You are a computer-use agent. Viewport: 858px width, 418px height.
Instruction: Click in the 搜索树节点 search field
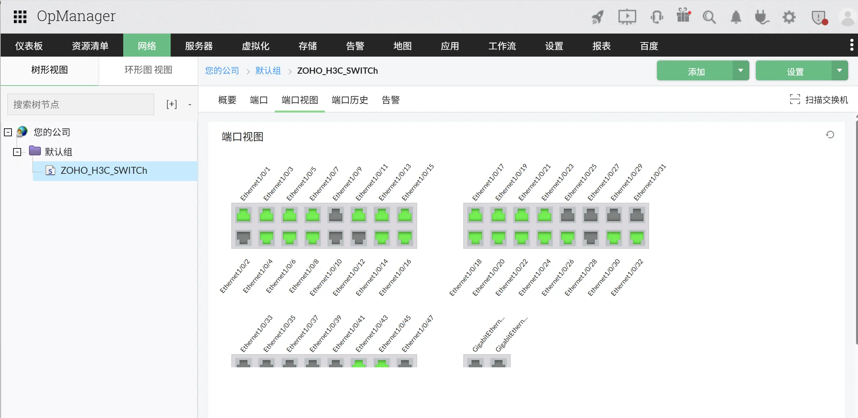pos(80,105)
